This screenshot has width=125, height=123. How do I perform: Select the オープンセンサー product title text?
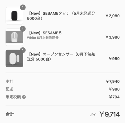pos(61,57)
